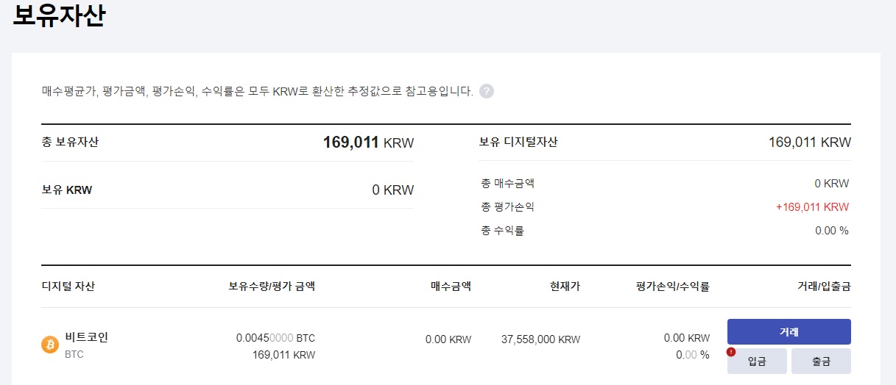
Task: Click the 보유 KRW balance row
Action: (227, 190)
